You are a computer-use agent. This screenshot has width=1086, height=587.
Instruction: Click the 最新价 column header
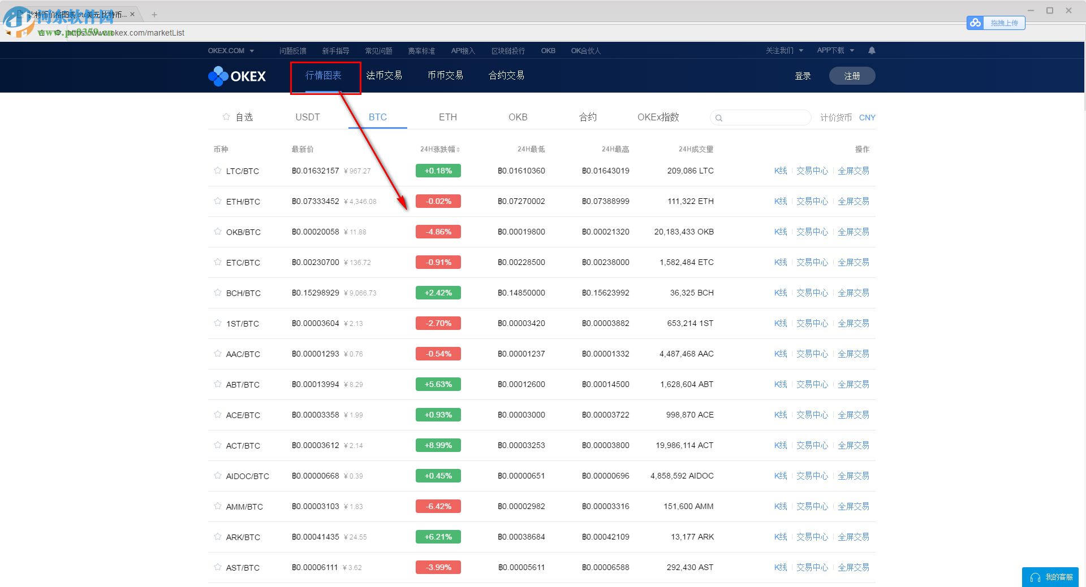(303, 150)
